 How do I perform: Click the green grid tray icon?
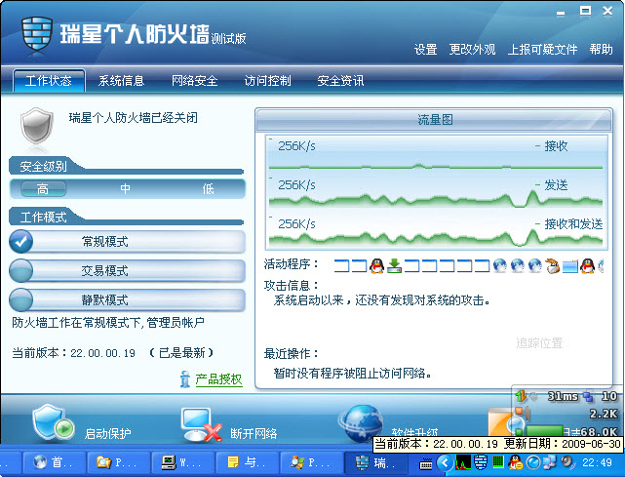pos(498,462)
